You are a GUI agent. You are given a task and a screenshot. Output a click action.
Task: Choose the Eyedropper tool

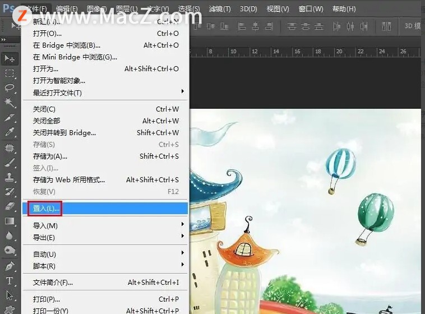(x=10, y=132)
